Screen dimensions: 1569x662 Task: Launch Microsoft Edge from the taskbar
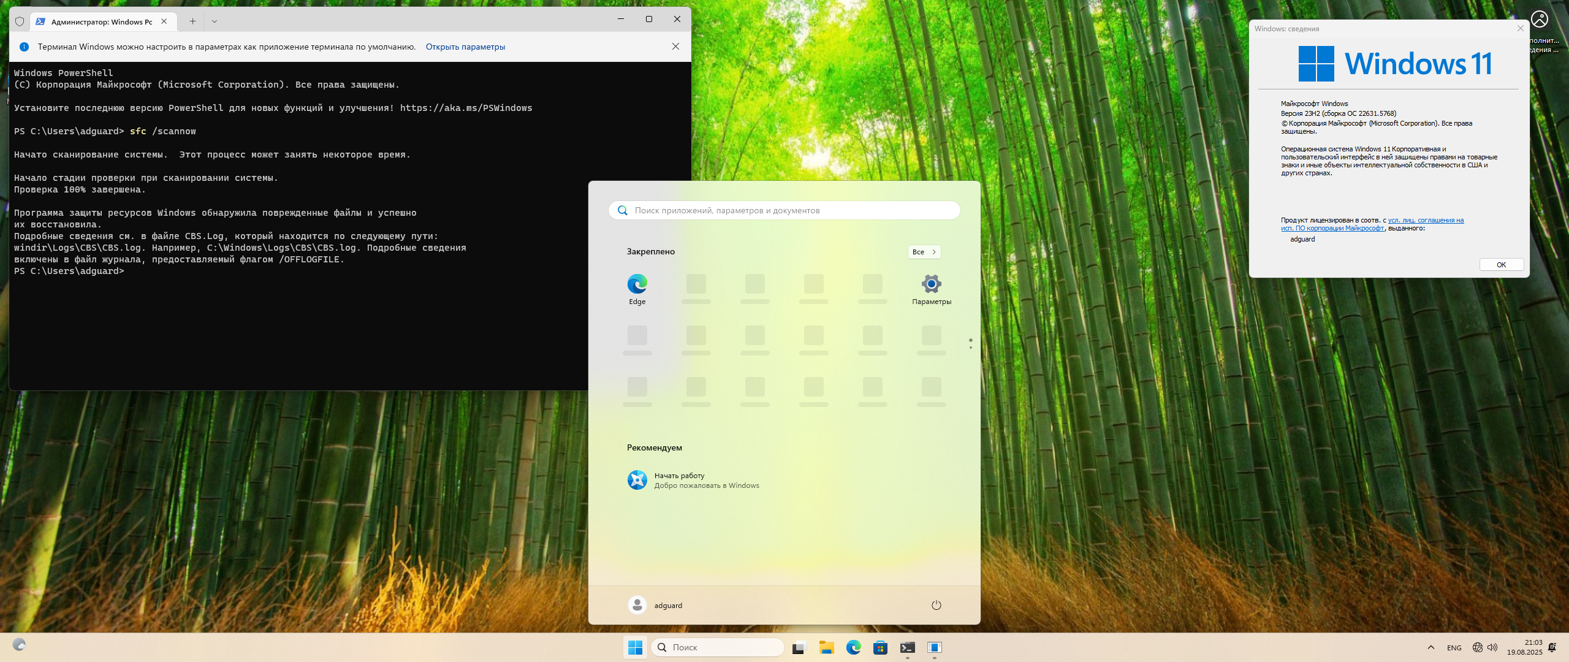(x=853, y=647)
